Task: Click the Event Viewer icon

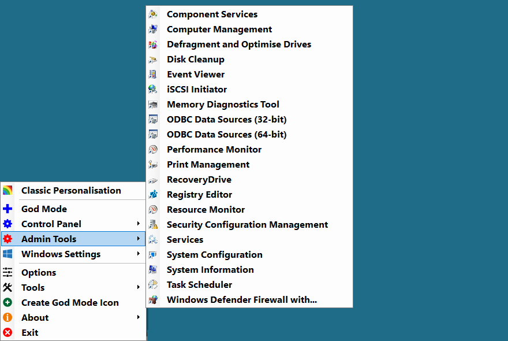Action: [x=153, y=75]
